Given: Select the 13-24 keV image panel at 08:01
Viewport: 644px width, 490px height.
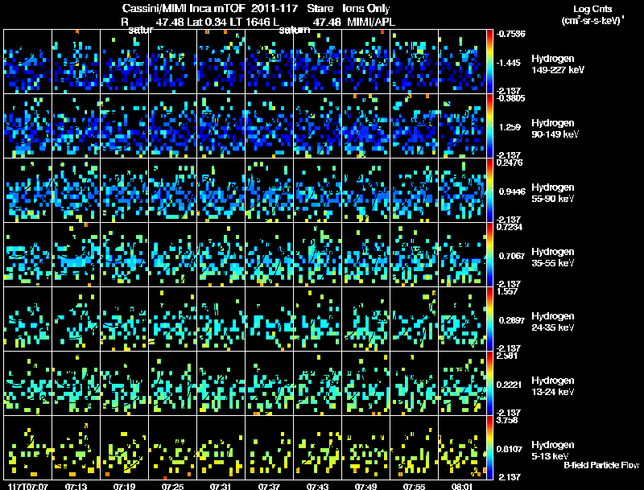Looking at the screenshot, I should [462, 384].
